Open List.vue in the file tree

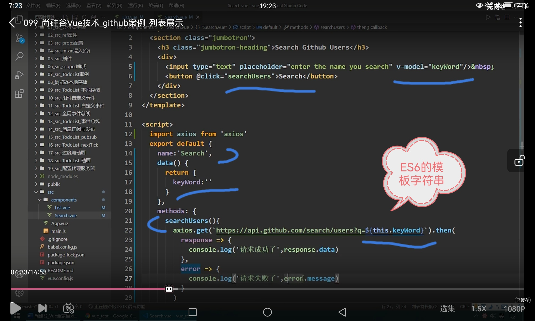click(x=62, y=208)
